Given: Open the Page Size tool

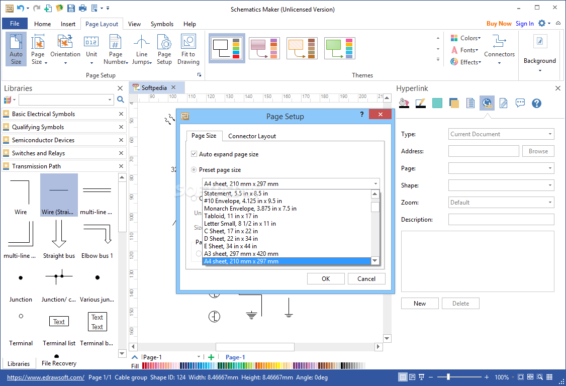Looking at the screenshot, I should pyautogui.click(x=38, y=49).
